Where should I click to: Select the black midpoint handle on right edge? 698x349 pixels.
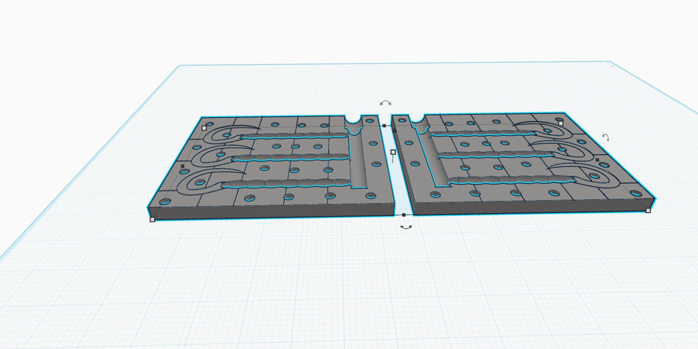tap(597, 159)
